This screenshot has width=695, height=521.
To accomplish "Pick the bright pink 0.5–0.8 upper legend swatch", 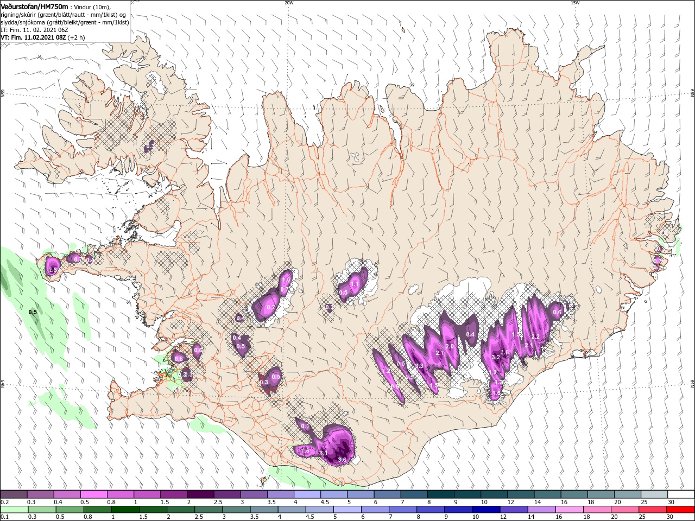I will click(x=93, y=494).
